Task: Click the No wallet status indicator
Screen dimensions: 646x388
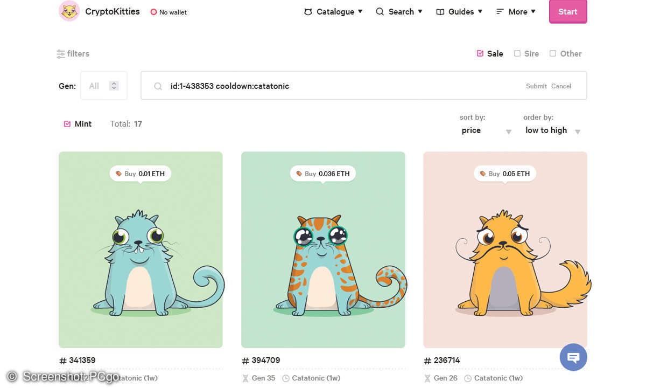Action: [x=168, y=12]
